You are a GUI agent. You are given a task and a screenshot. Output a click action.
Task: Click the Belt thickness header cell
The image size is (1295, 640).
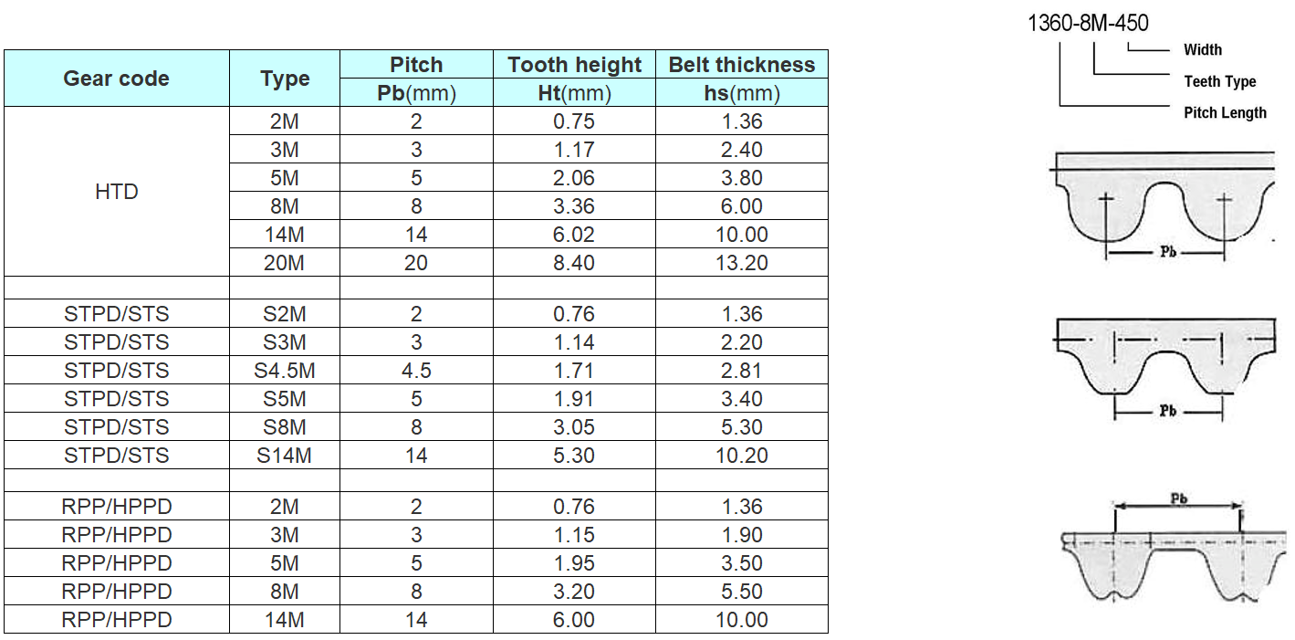coord(742,65)
